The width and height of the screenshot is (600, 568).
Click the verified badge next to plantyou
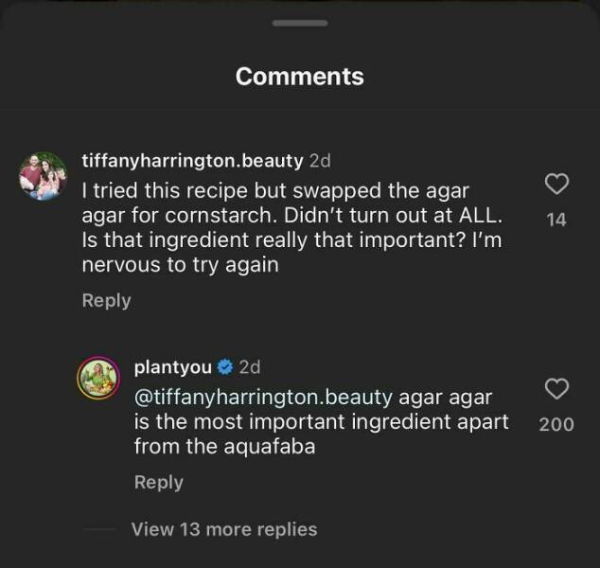225,367
